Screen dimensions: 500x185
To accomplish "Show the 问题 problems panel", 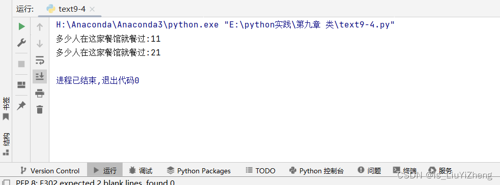I will pyautogui.click(x=370, y=171).
